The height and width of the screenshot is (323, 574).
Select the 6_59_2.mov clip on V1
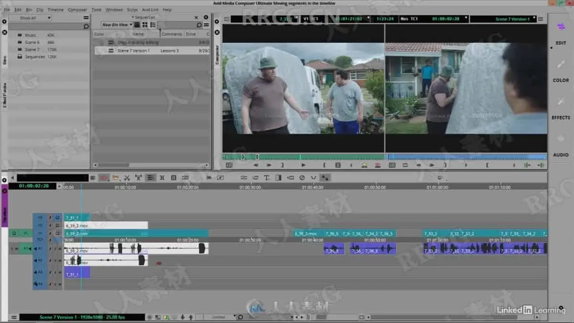click(136, 234)
